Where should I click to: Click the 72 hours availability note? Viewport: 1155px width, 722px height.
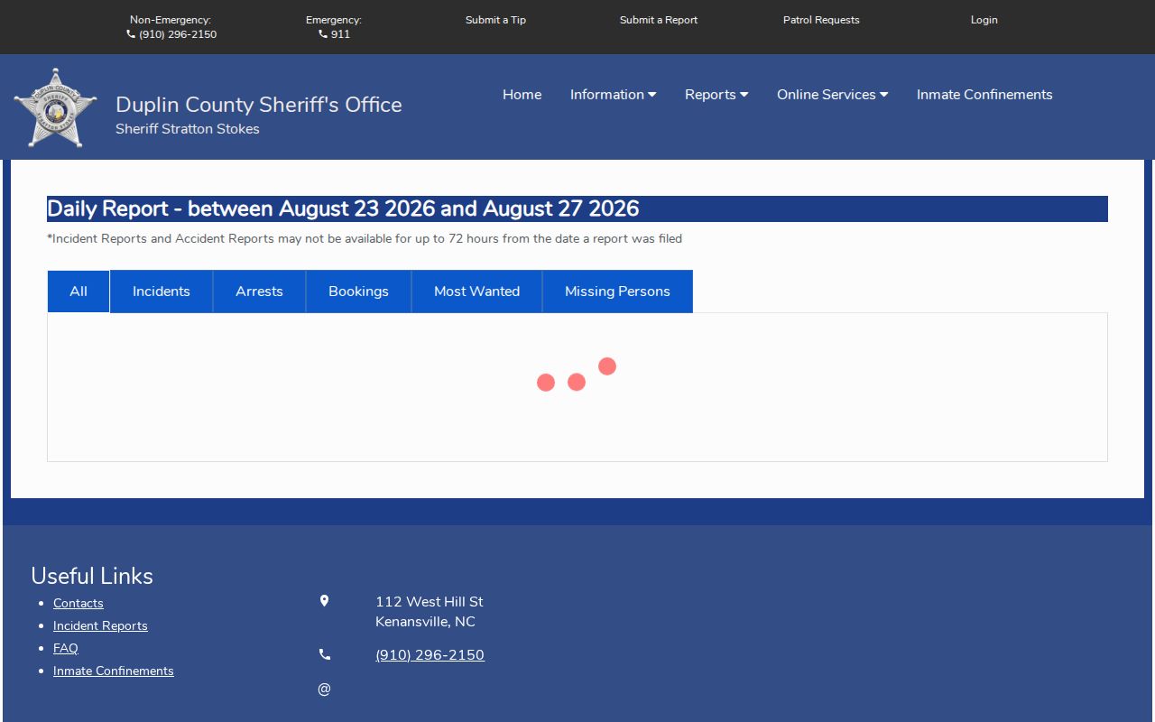pyautogui.click(x=365, y=239)
